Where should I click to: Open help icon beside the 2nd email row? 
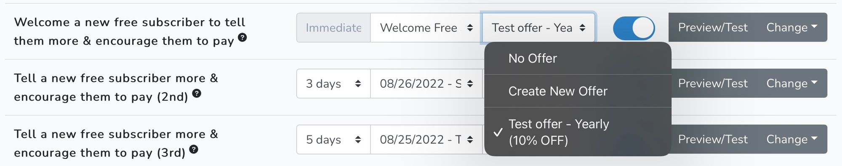point(197,93)
